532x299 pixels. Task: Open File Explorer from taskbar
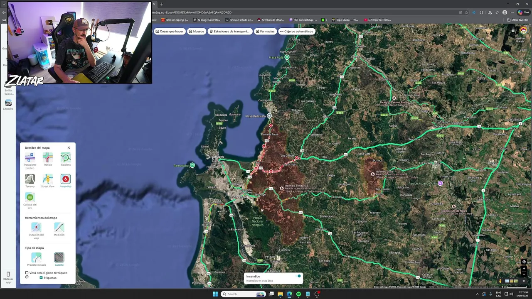click(x=280, y=294)
